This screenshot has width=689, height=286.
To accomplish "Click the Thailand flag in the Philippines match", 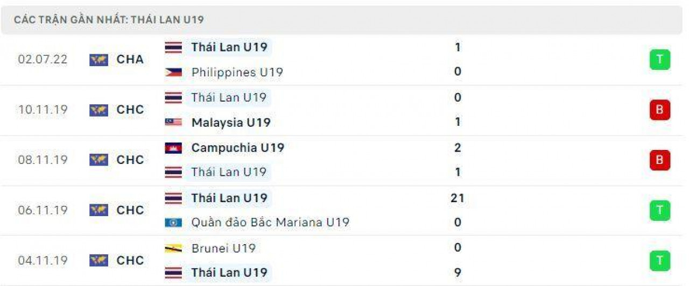I will [173, 47].
